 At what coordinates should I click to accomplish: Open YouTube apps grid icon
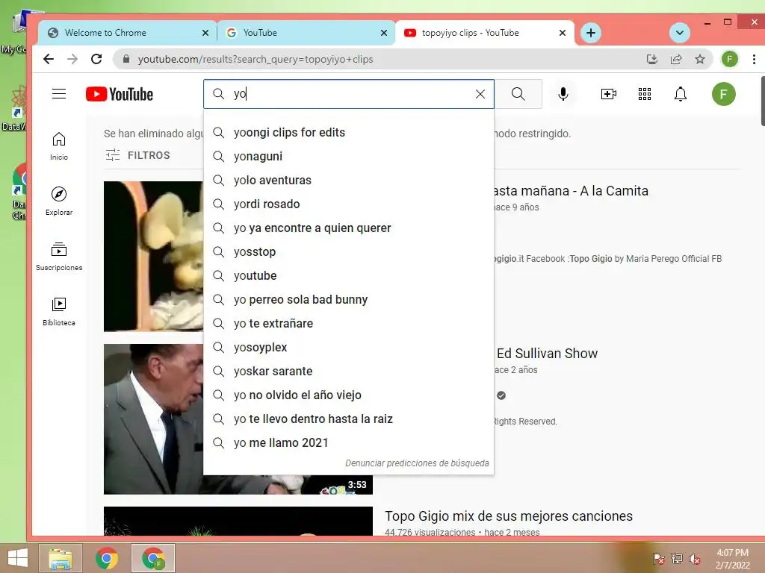645,94
